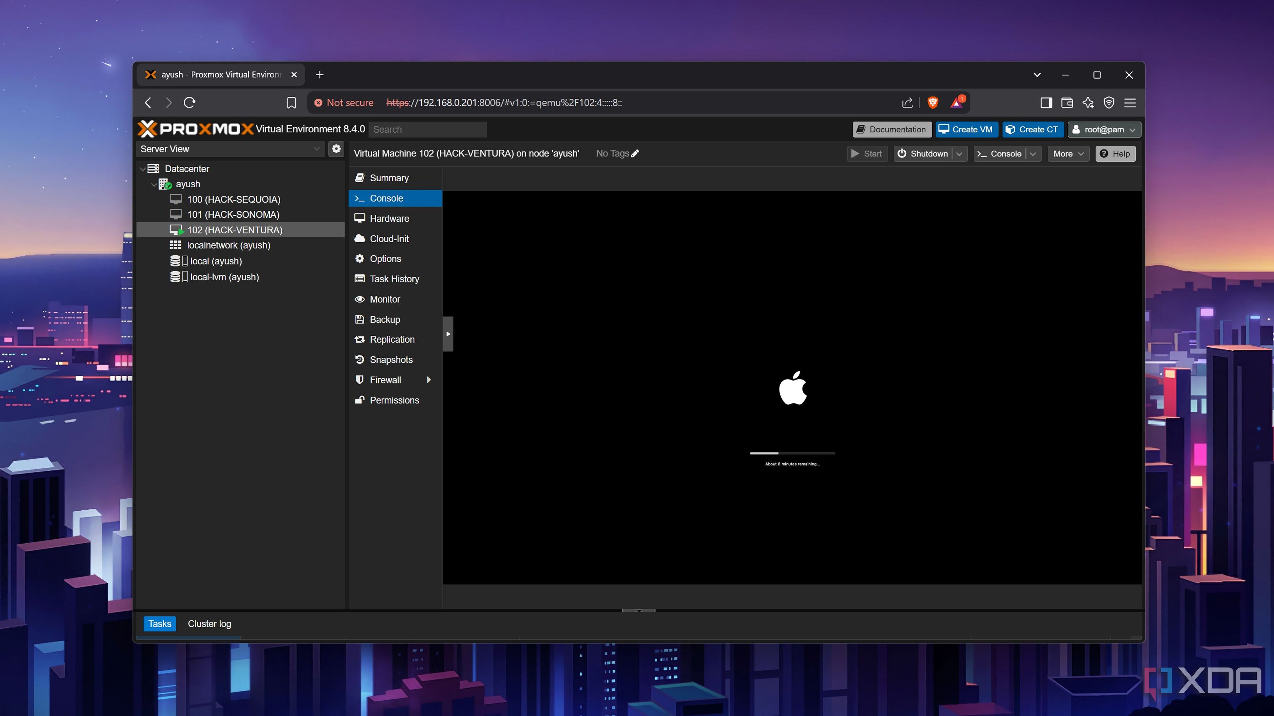Open the Hardware section
The width and height of the screenshot is (1274, 716).
point(395,218)
